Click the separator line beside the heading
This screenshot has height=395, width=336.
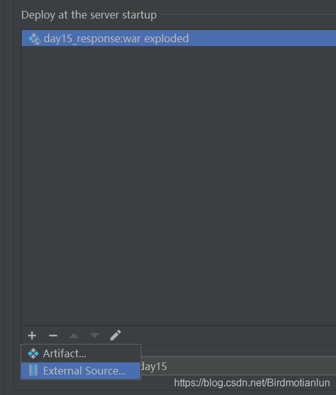click(248, 15)
